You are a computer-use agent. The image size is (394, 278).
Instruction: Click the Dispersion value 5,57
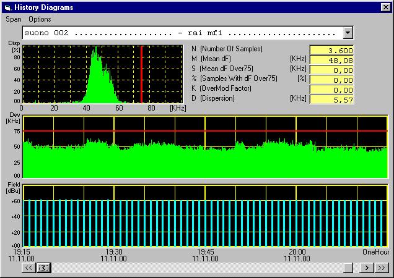331,99
